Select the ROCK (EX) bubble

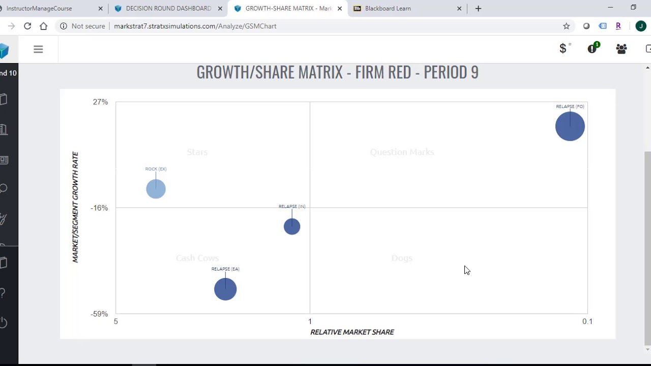click(x=156, y=189)
